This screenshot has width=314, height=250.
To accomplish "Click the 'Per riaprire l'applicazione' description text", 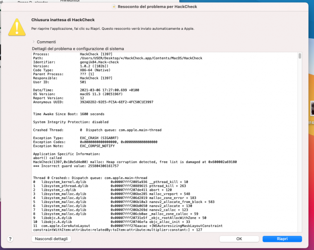I will 113,29.
